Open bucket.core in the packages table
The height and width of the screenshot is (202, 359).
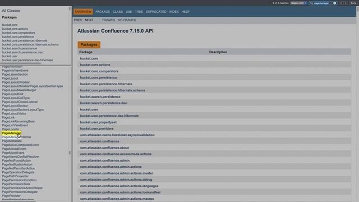tap(89, 58)
